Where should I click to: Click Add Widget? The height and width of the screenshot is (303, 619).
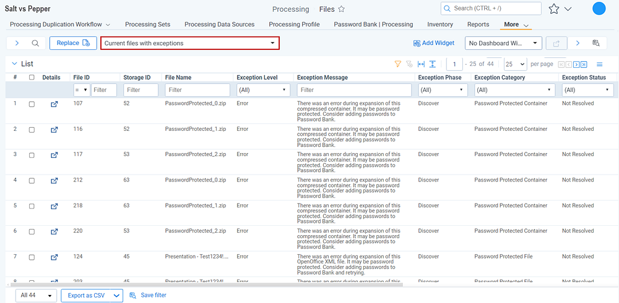[434, 43]
